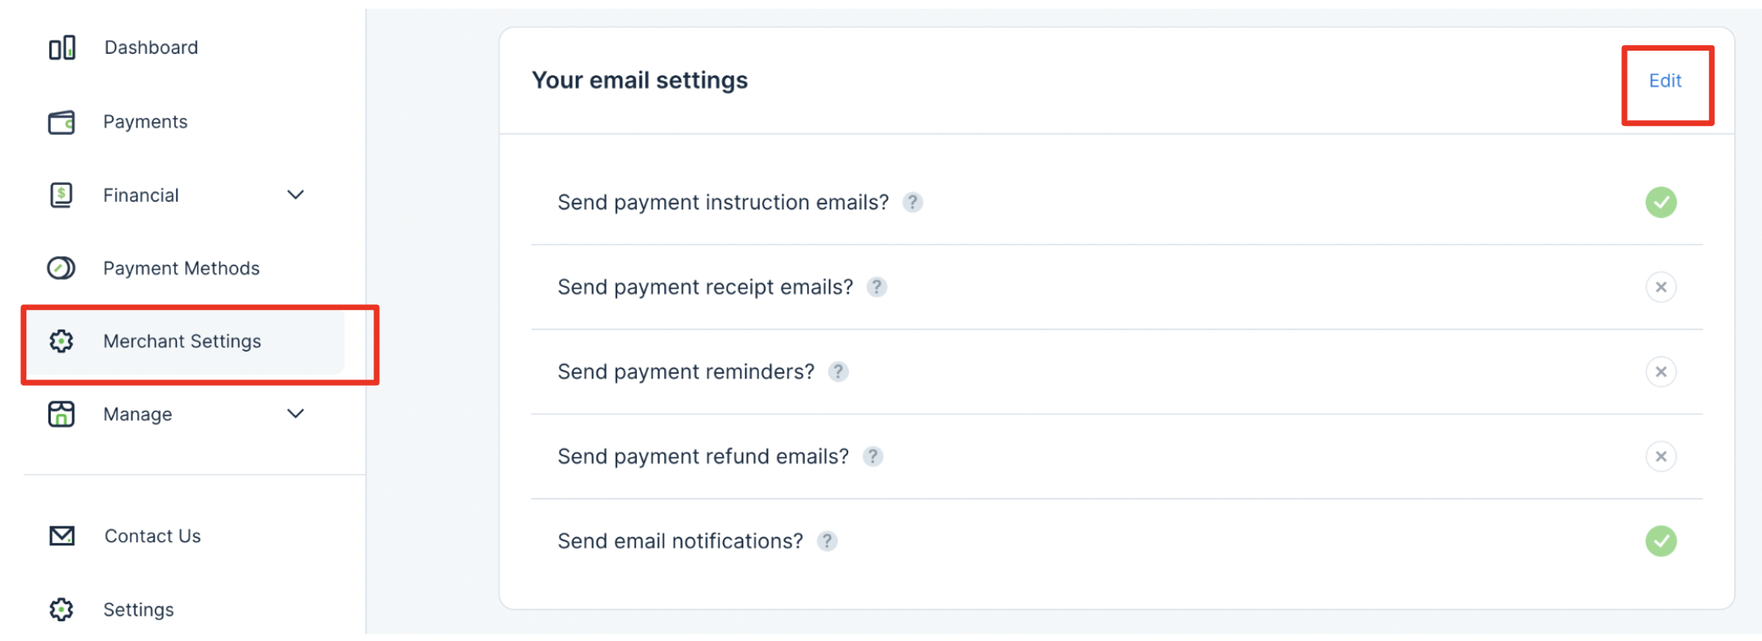This screenshot has height=641, width=1762.
Task: Go to Settings in the sidebar
Action: point(138,610)
